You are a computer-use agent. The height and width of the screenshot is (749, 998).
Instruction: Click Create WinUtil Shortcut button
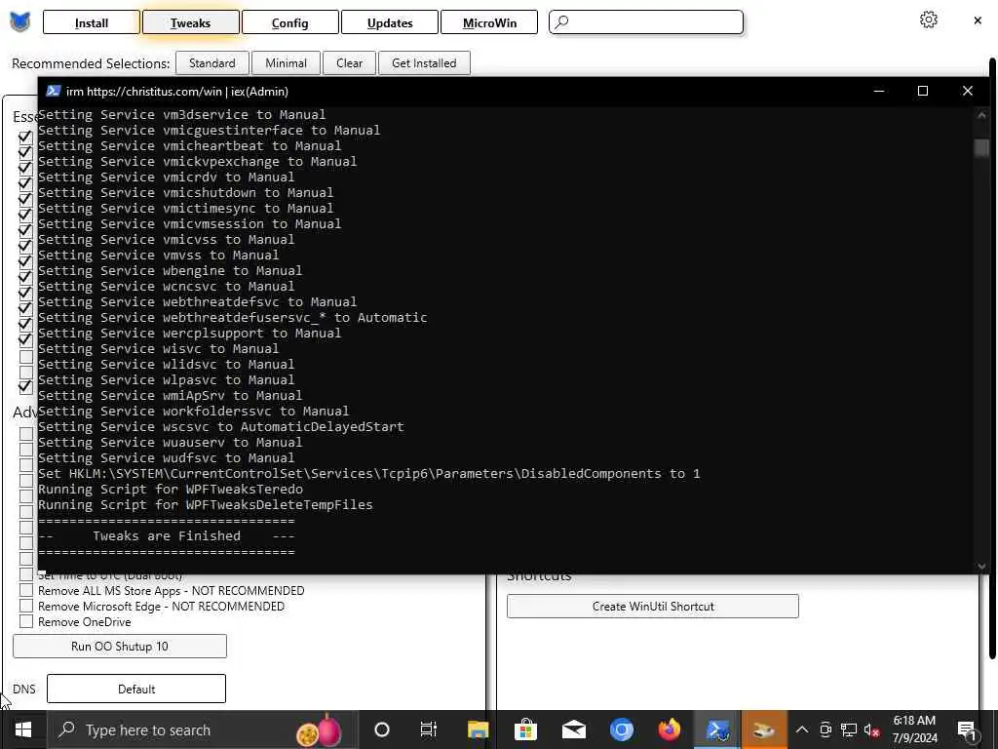coord(653,607)
